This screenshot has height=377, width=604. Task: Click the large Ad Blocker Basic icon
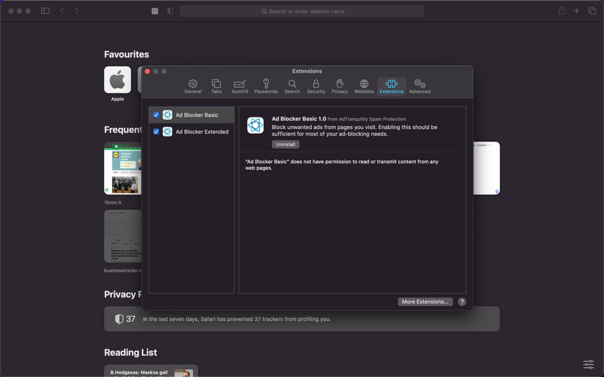click(x=256, y=126)
